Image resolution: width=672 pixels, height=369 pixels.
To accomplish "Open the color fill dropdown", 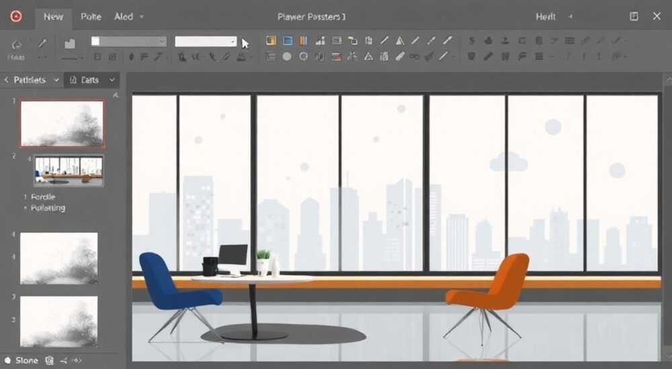I will tap(163, 42).
